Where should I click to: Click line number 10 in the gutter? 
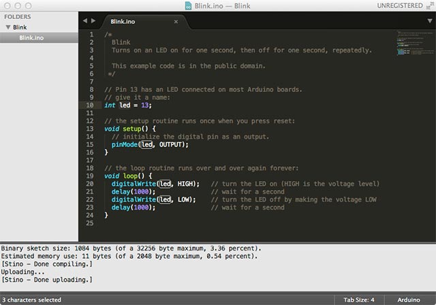pyautogui.click(x=89, y=106)
